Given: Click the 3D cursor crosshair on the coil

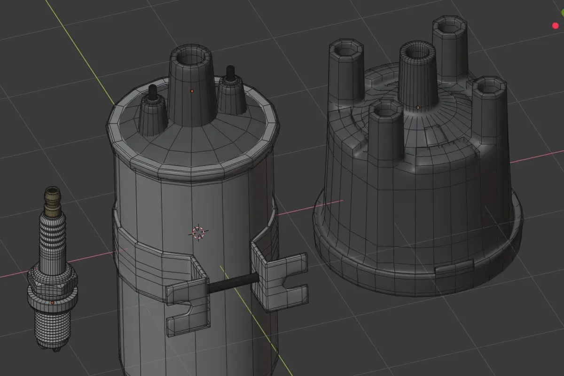Looking at the screenshot, I should pos(198,232).
